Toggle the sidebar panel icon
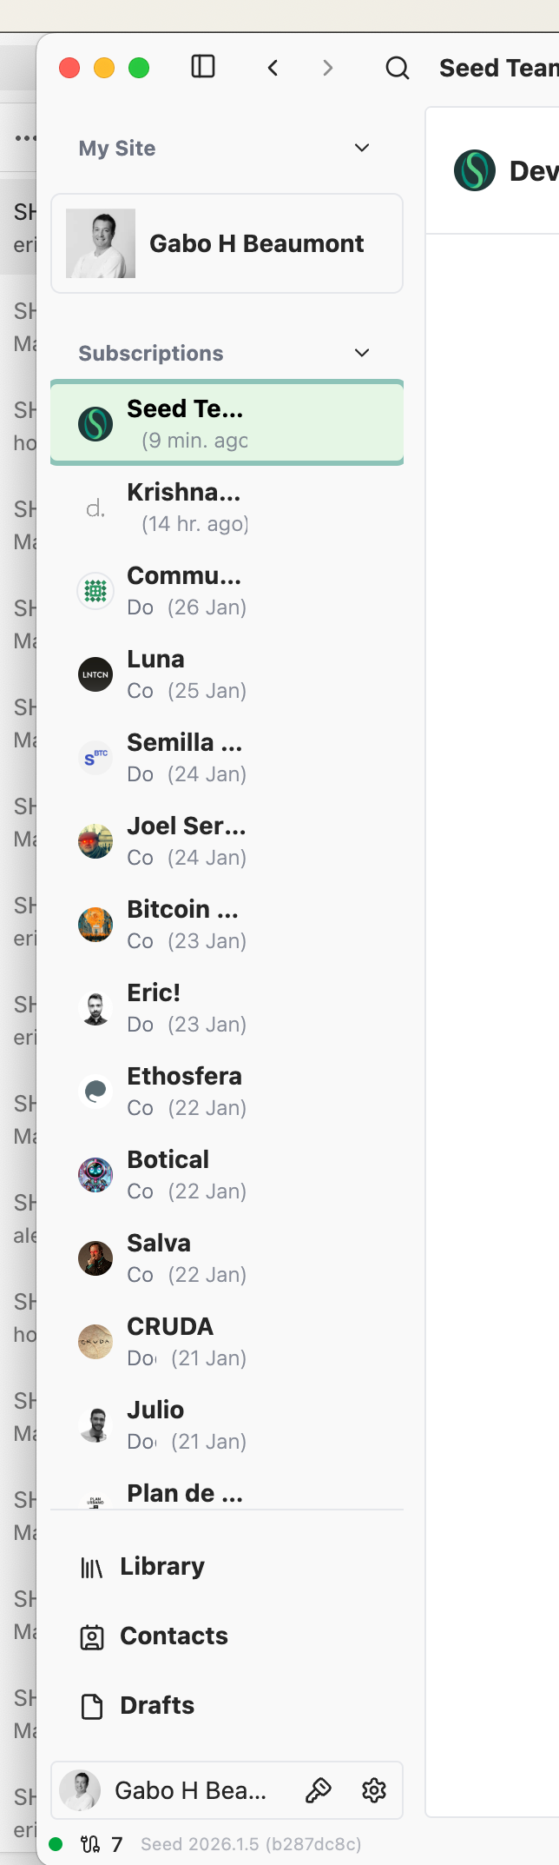 [x=203, y=67]
